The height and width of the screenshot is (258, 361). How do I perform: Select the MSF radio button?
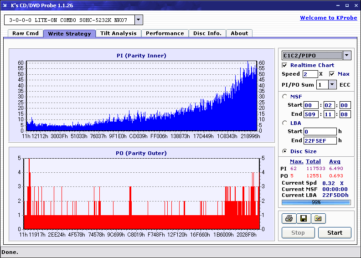point(285,96)
